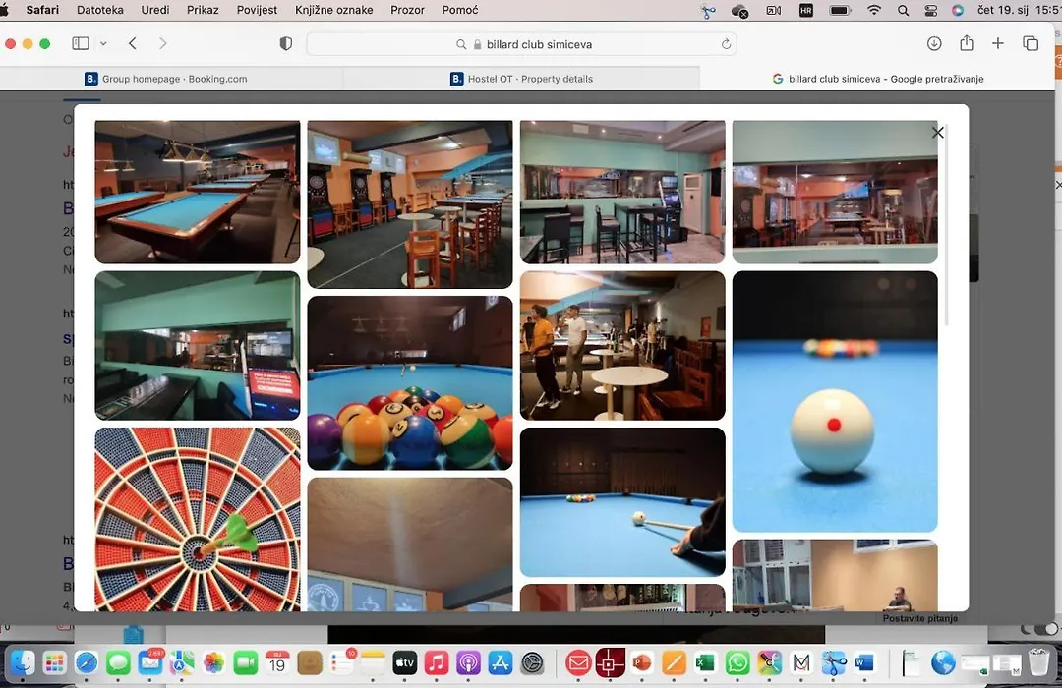Open Apple TV from the Dock
This screenshot has height=688, width=1062.
click(x=404, y=662)
